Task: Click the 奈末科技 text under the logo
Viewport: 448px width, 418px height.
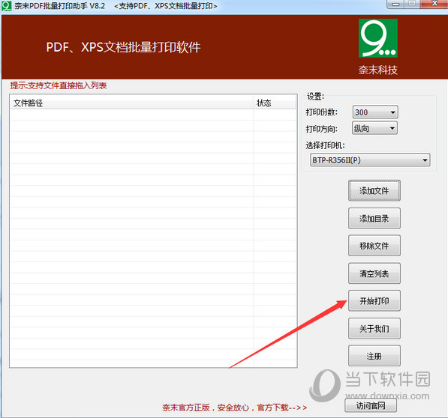Action: point(378,70)
